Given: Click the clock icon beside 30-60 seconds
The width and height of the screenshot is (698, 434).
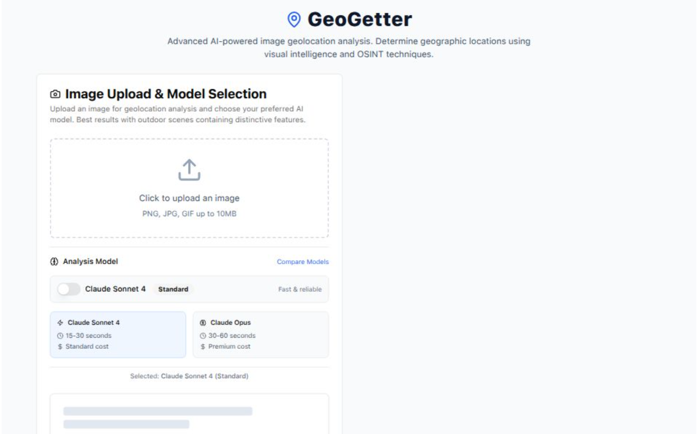Looking at the screenshot, I should pos(203,336).
